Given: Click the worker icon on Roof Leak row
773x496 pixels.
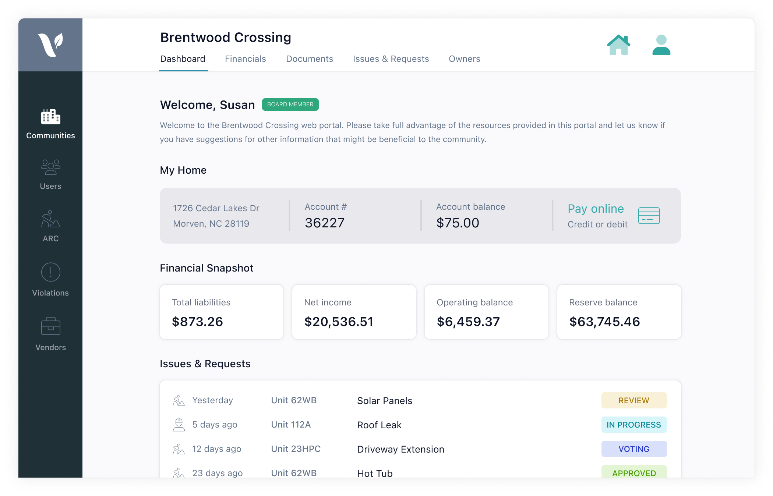Looking at the screenshot, I should pyautogui.click(x=179, y=425).
